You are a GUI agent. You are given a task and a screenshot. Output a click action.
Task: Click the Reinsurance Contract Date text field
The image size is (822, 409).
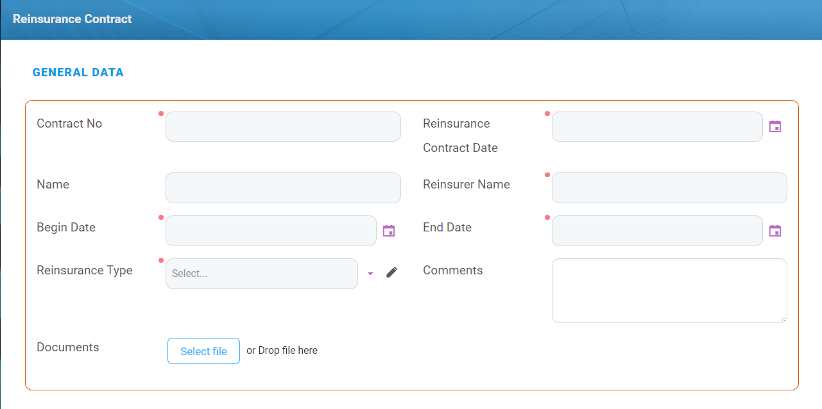(657, 127)
